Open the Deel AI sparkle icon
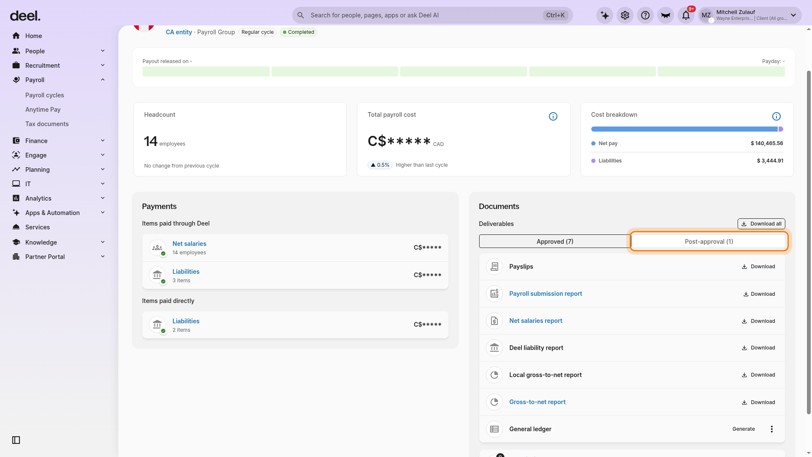 tap(605, 15)
